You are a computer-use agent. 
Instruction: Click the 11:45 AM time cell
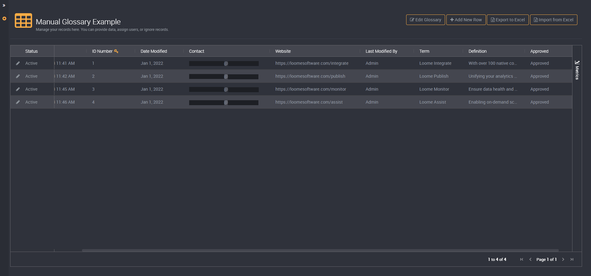click(65, 89)
